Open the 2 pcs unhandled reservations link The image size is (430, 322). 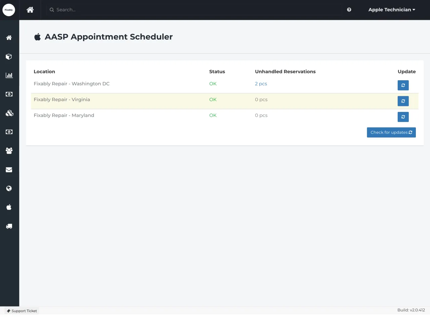261,84
